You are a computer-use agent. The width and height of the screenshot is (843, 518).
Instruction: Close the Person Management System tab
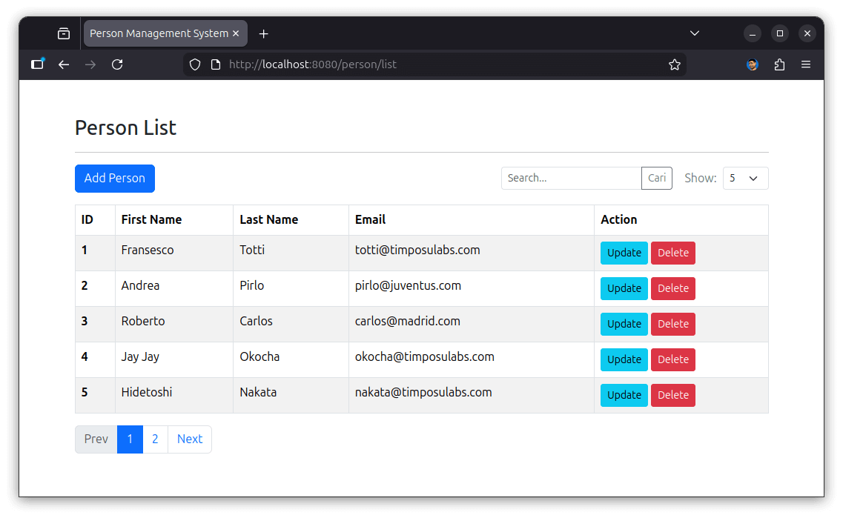(236, 33)
